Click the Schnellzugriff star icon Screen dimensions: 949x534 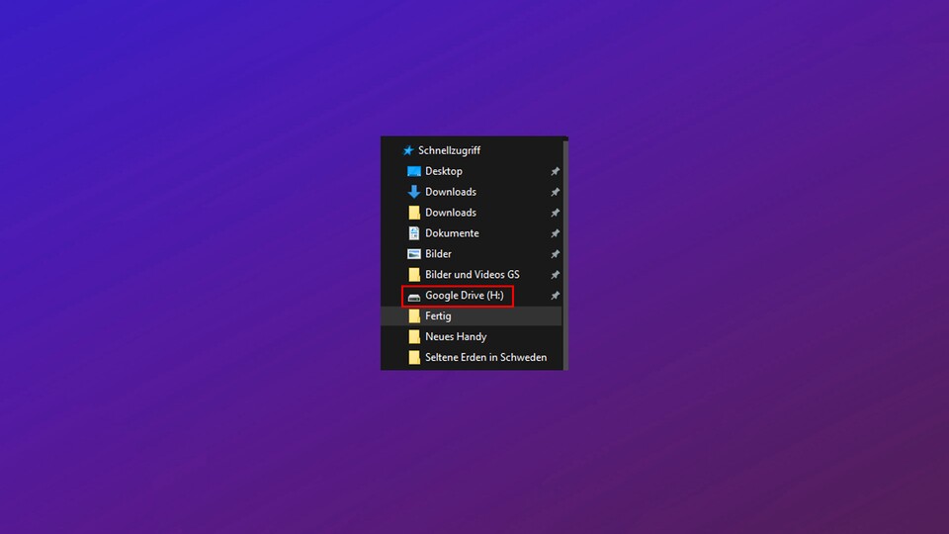click(407, 151)
